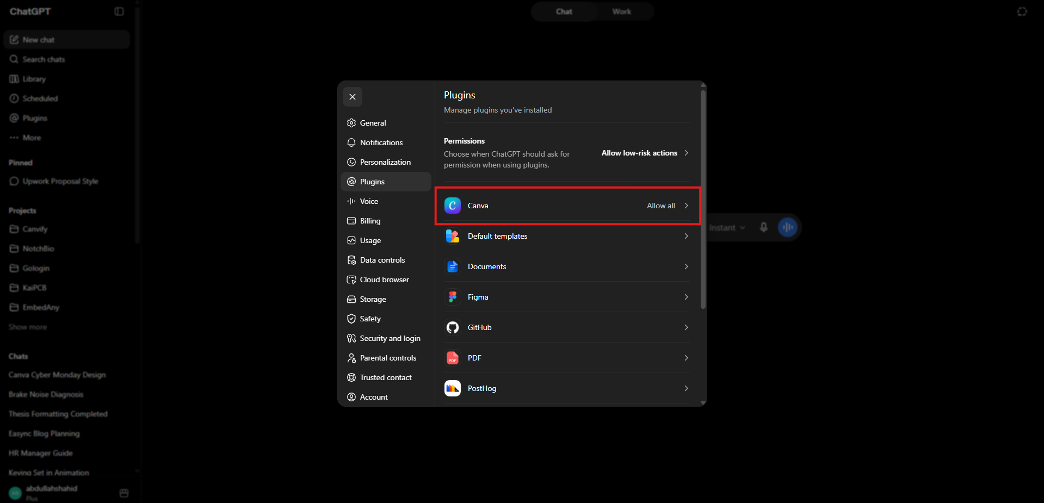This screenshot has width=1044, height=503.
Task: Select the Plugins settings tab
Action: click(x=386, y=182)
